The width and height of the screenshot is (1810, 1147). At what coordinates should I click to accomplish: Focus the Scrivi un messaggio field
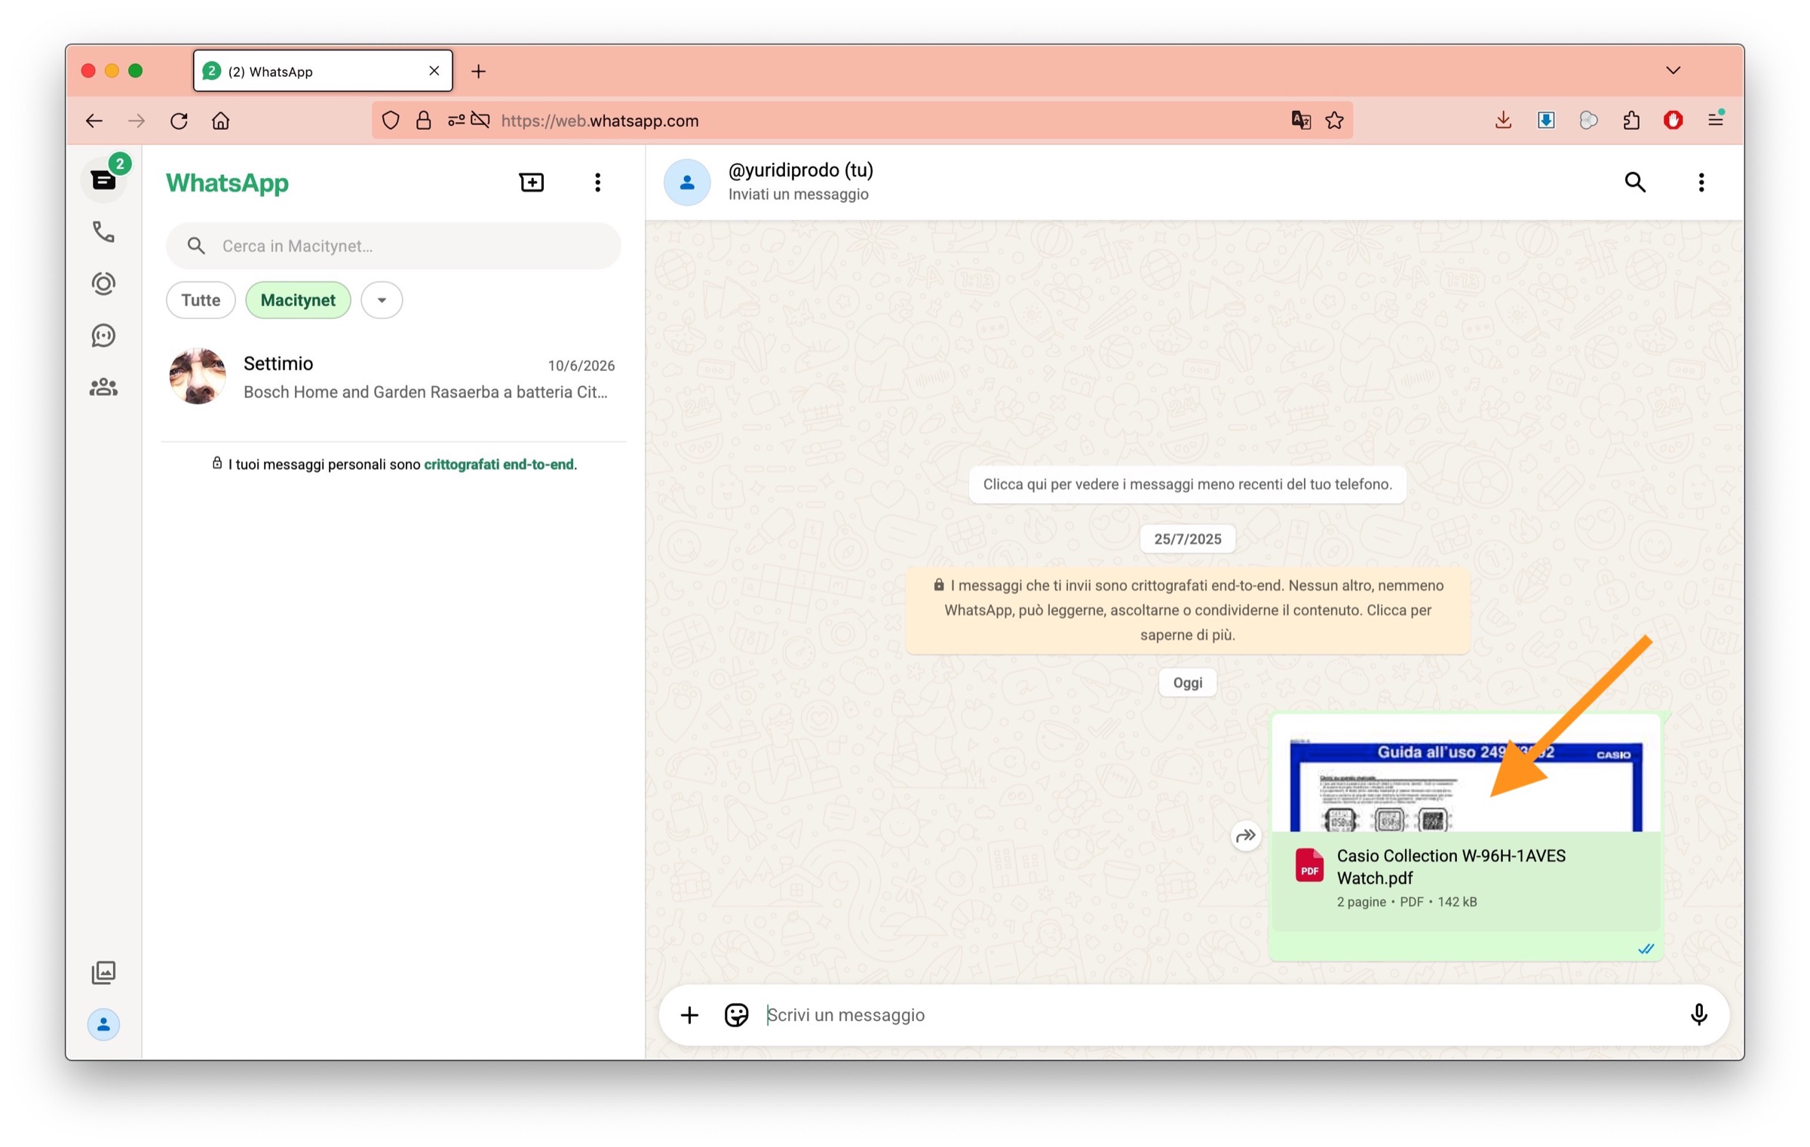(x=1220, y=1015)
